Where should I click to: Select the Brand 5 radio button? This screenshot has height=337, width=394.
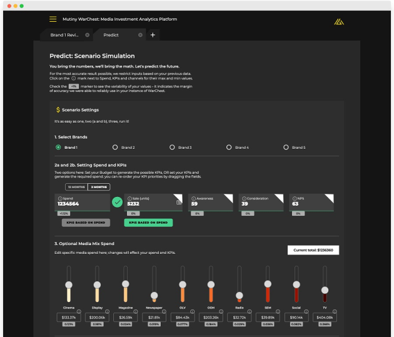point(286,147)
